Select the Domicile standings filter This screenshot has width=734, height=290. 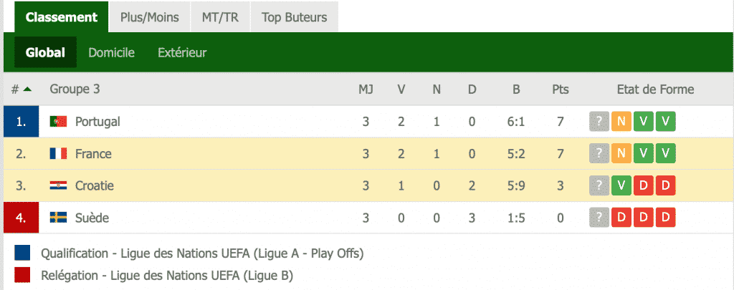point(111,52)
